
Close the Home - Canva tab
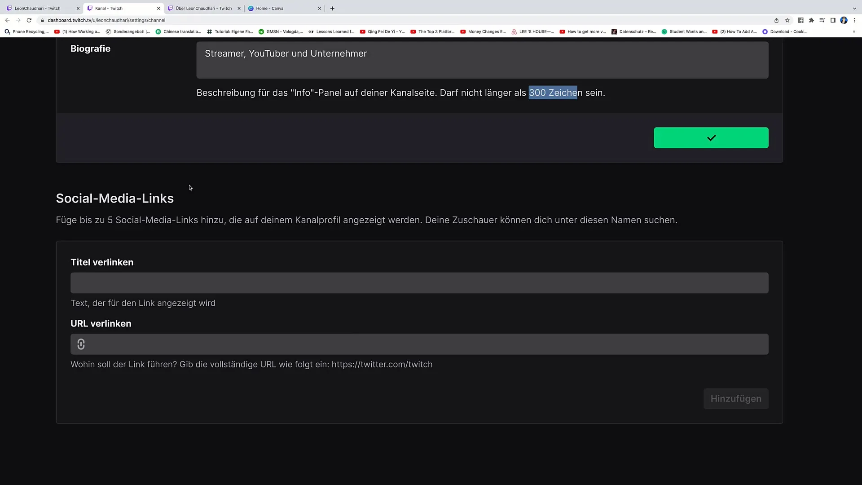coord(320,9)
